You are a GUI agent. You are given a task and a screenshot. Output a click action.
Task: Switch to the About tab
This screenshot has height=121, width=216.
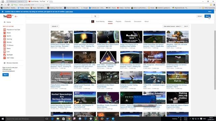pyautogui.click(x=146, y=22)
